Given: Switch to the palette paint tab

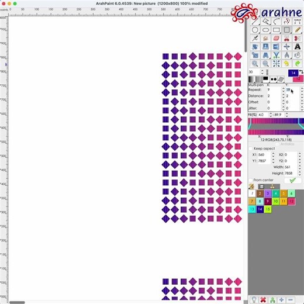Looking at the screenshot, I should [251, 186].
